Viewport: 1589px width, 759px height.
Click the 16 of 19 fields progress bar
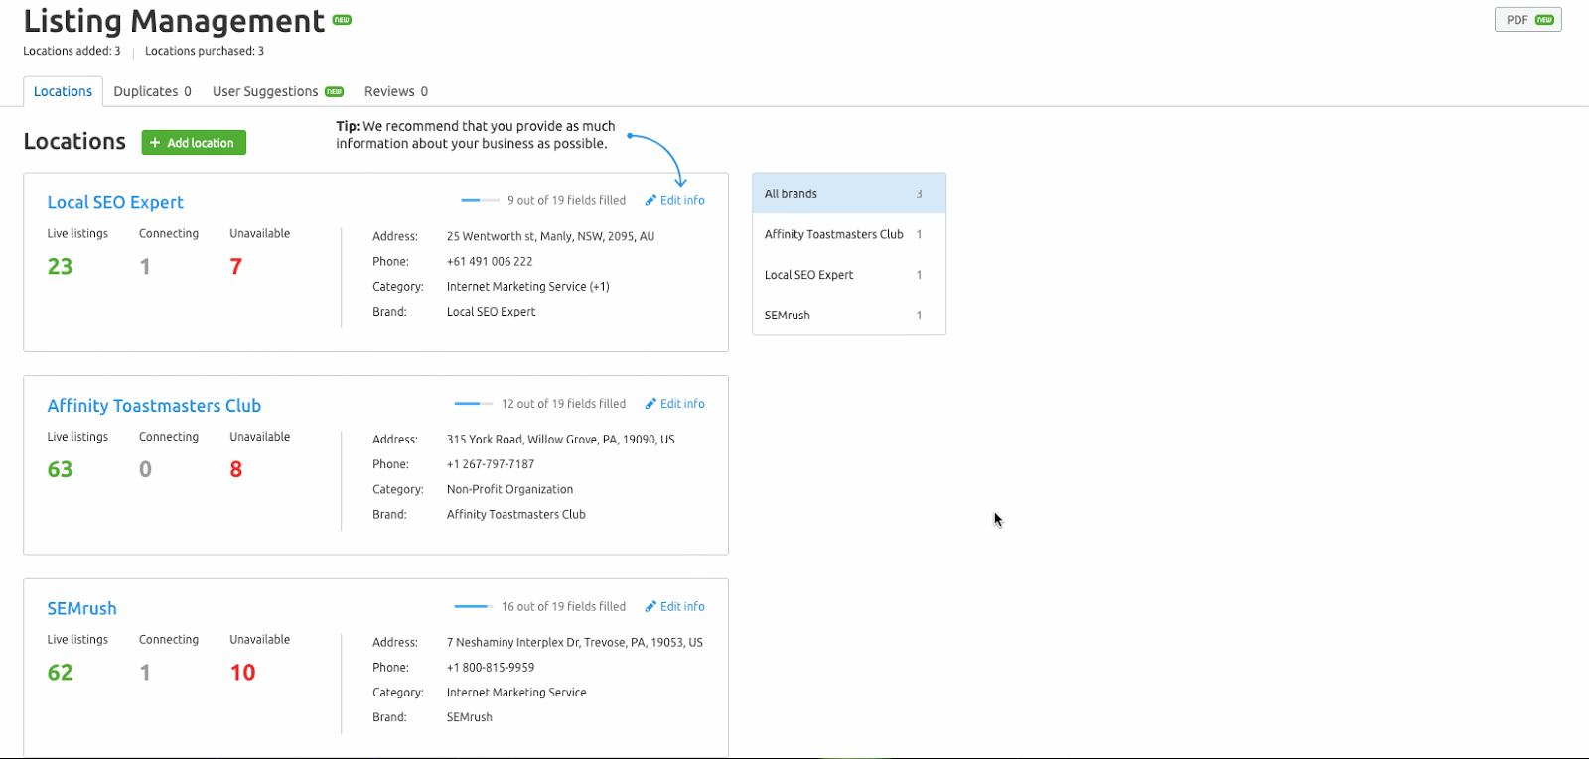(474, 606)
